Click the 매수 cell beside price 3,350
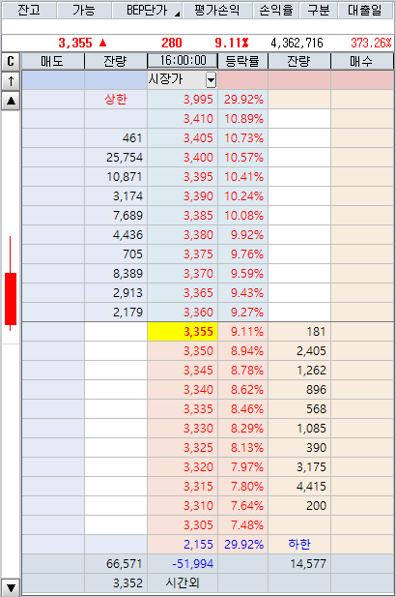The image size is (396, 597). click(x=362, y=350)
